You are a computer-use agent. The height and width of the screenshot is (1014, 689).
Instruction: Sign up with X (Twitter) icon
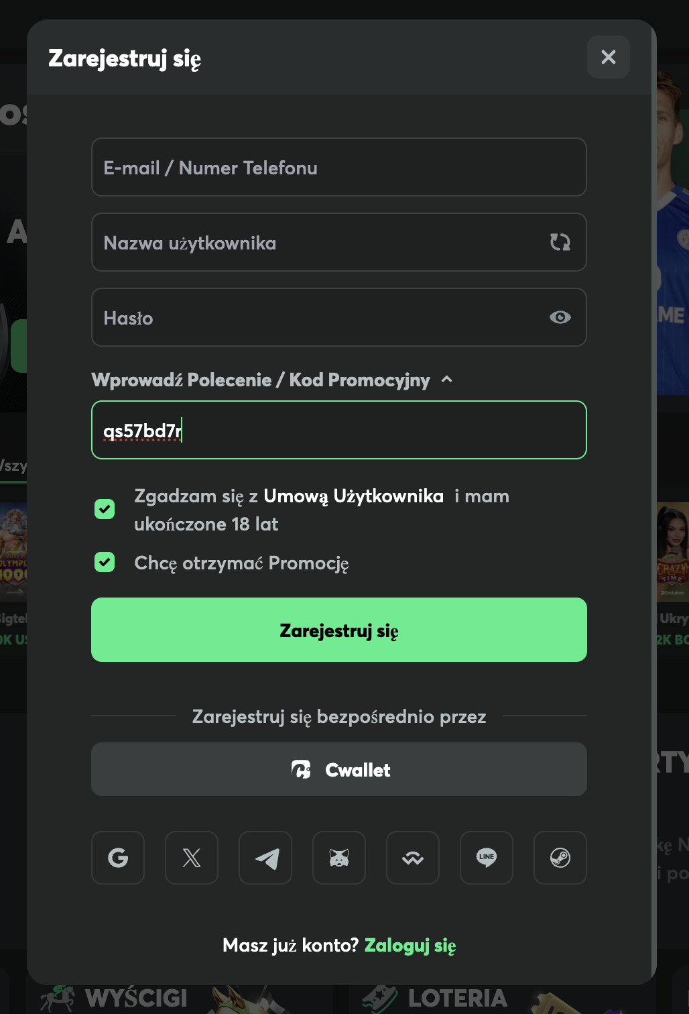192,858
